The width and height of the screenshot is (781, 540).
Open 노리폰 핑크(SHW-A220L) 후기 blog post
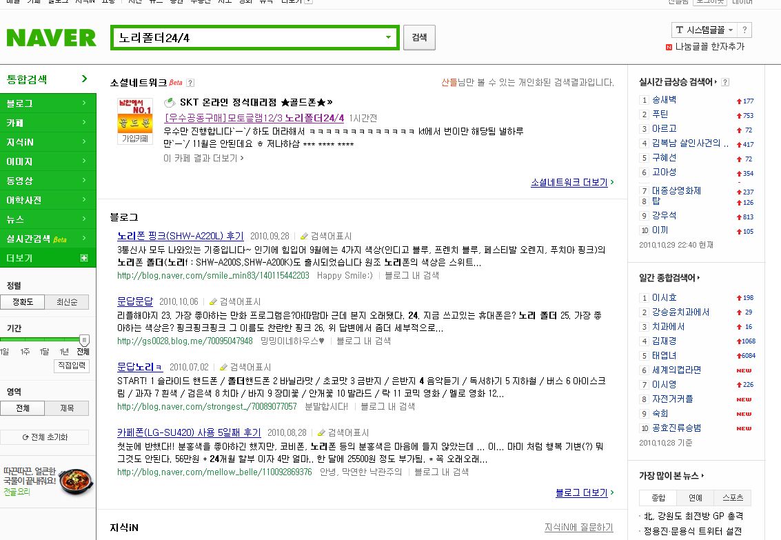[181, 236]
